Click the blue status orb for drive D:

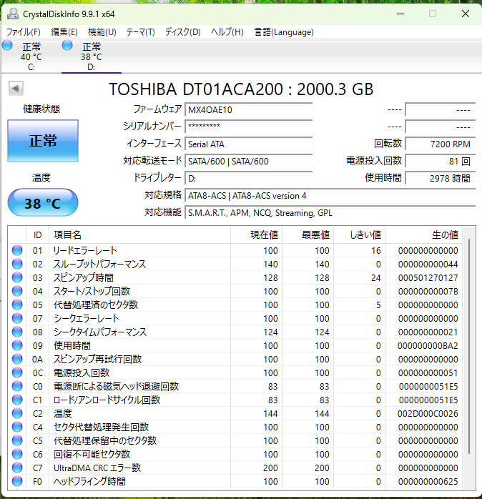tap(67, 46)
